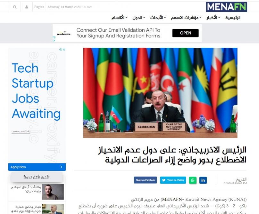Open the Sven Braveheart actor news thumbnail

(x=53, y=192)
